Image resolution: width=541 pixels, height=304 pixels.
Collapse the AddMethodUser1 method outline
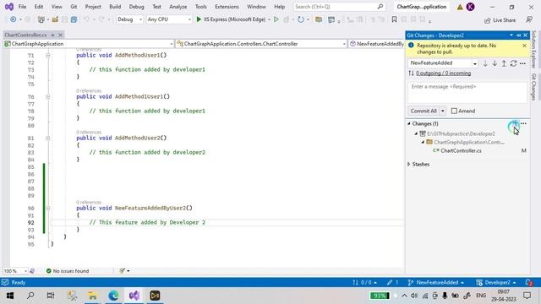(48, 55)
